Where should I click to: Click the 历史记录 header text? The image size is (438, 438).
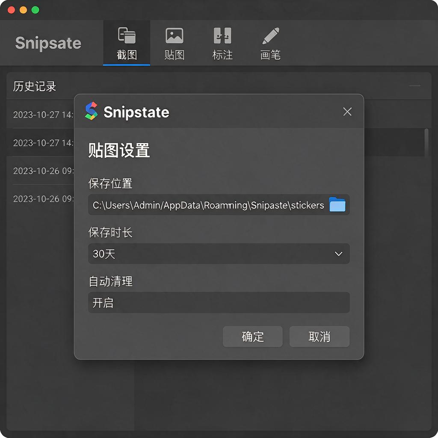pyautogui.click(x=35, y=86)
